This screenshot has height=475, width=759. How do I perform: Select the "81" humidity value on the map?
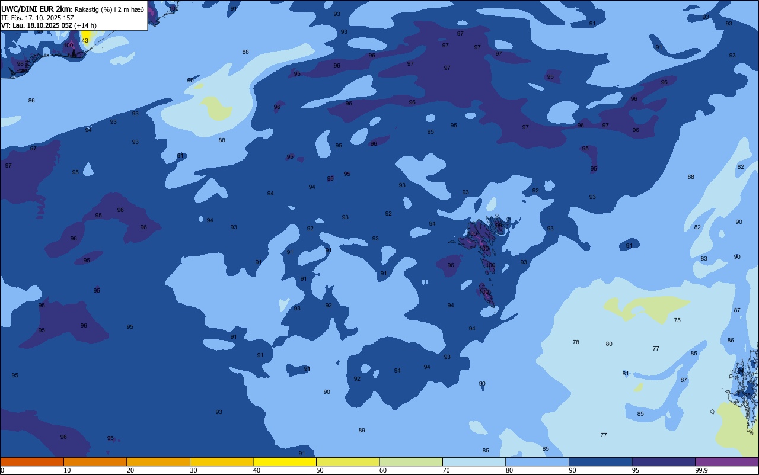(626, 374)
